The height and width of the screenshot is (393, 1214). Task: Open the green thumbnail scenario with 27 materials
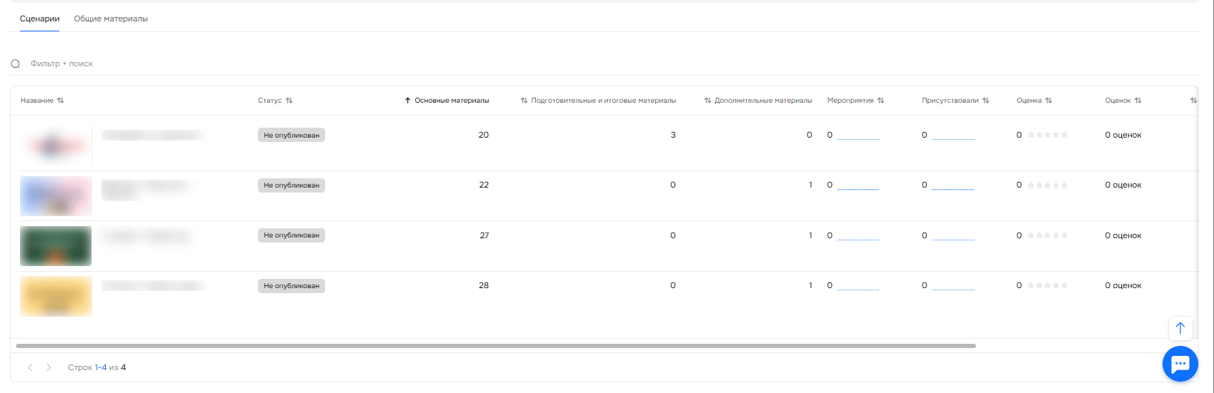click(x=56, y=246)
